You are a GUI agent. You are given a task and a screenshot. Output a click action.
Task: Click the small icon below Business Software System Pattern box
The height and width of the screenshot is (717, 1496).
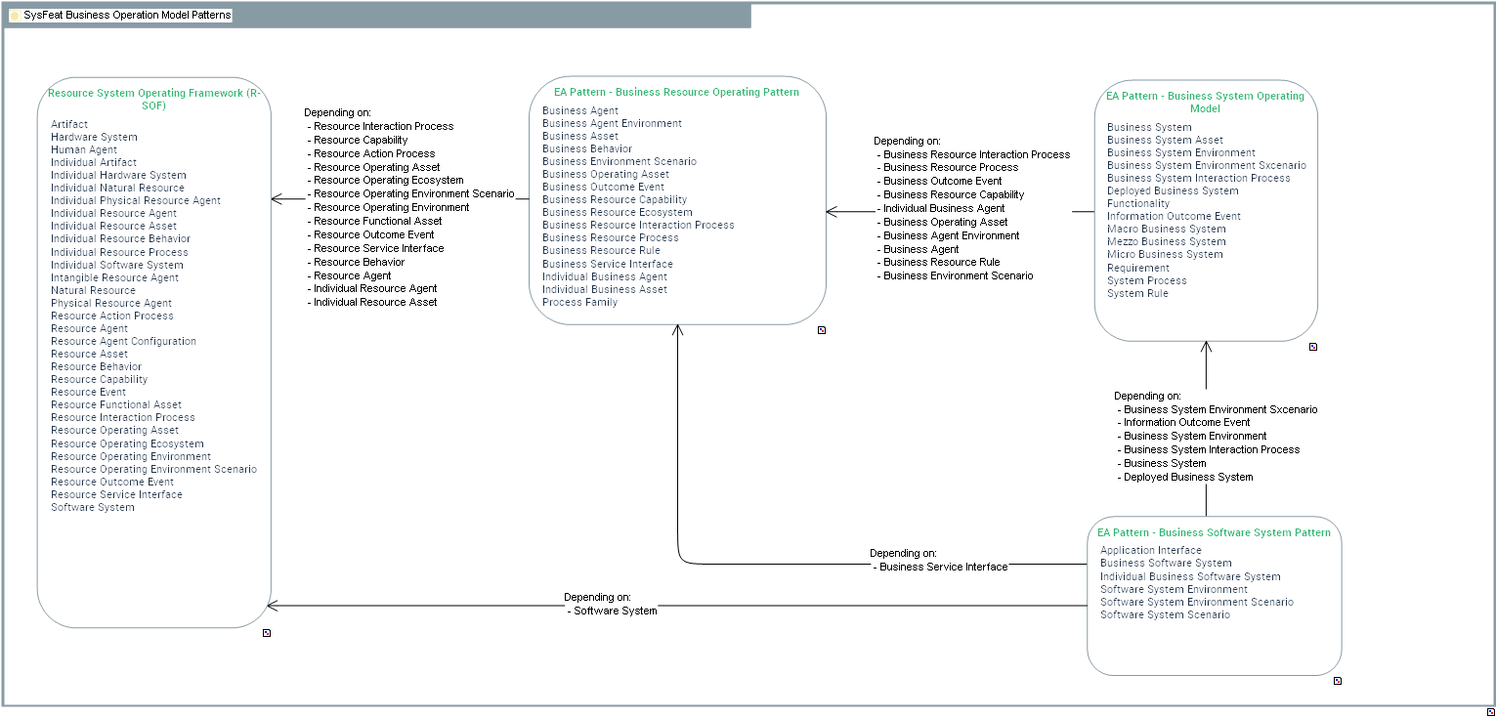click(x=1338, y=681)
